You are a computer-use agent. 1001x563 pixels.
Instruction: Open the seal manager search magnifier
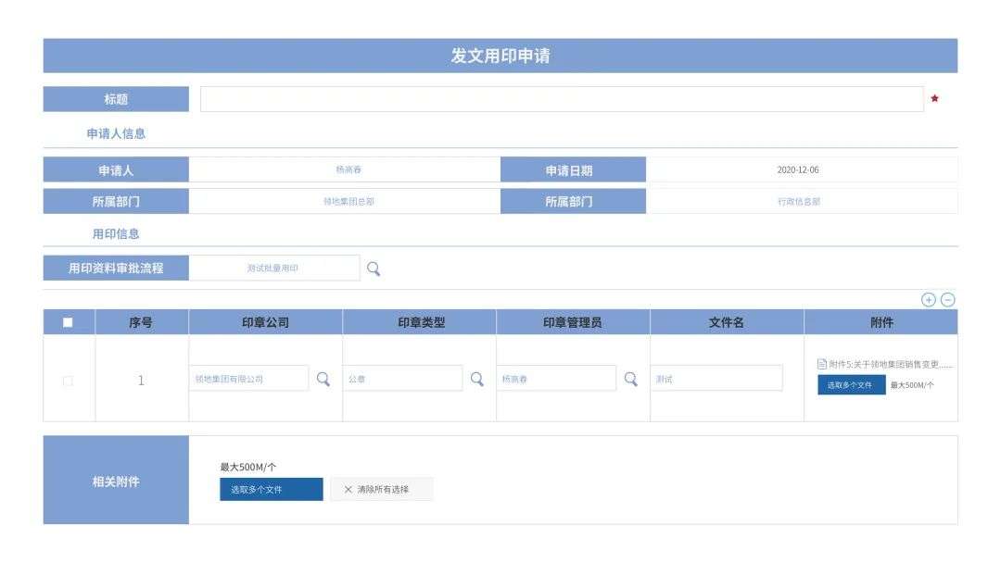click(630, 378)
